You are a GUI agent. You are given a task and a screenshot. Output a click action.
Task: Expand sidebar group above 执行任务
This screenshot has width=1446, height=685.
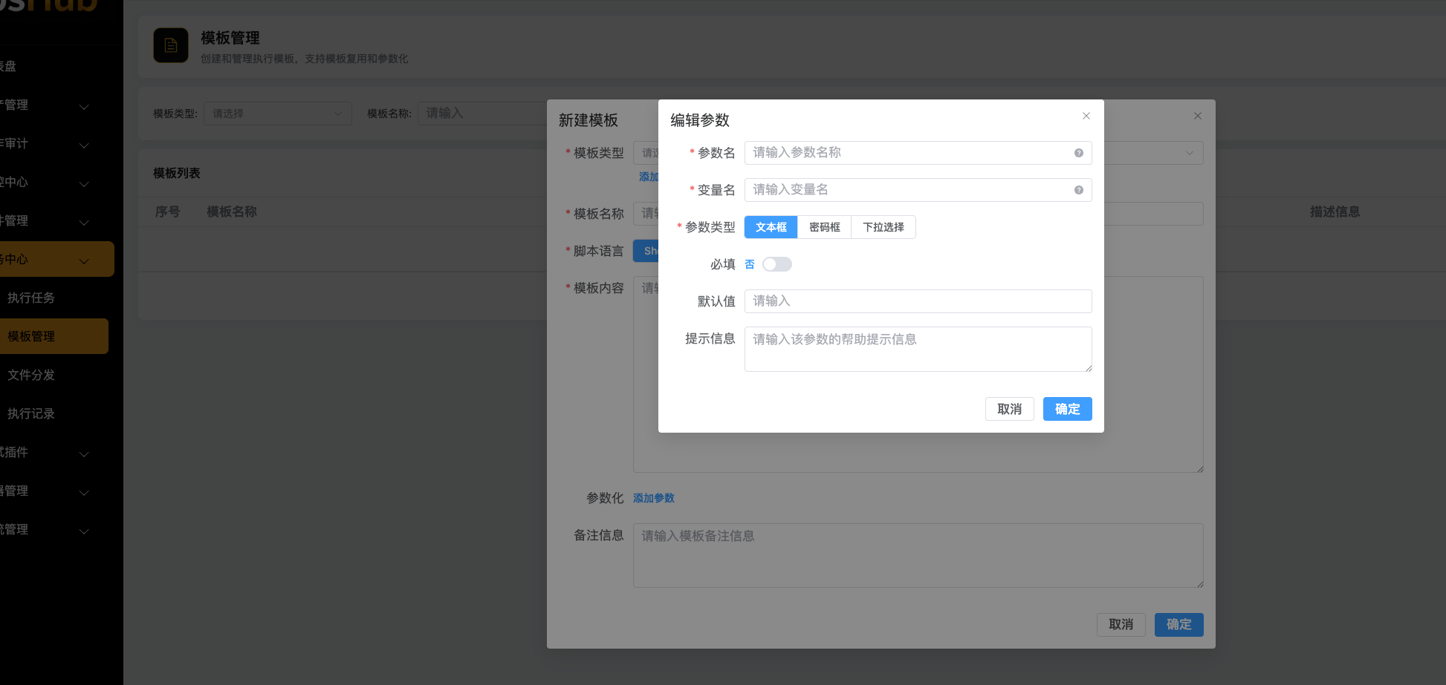[x=56, y=259]
